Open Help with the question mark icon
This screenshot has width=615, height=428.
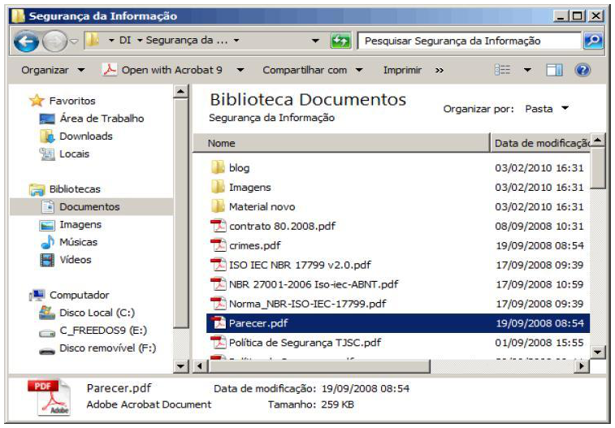tap(583, 70)
